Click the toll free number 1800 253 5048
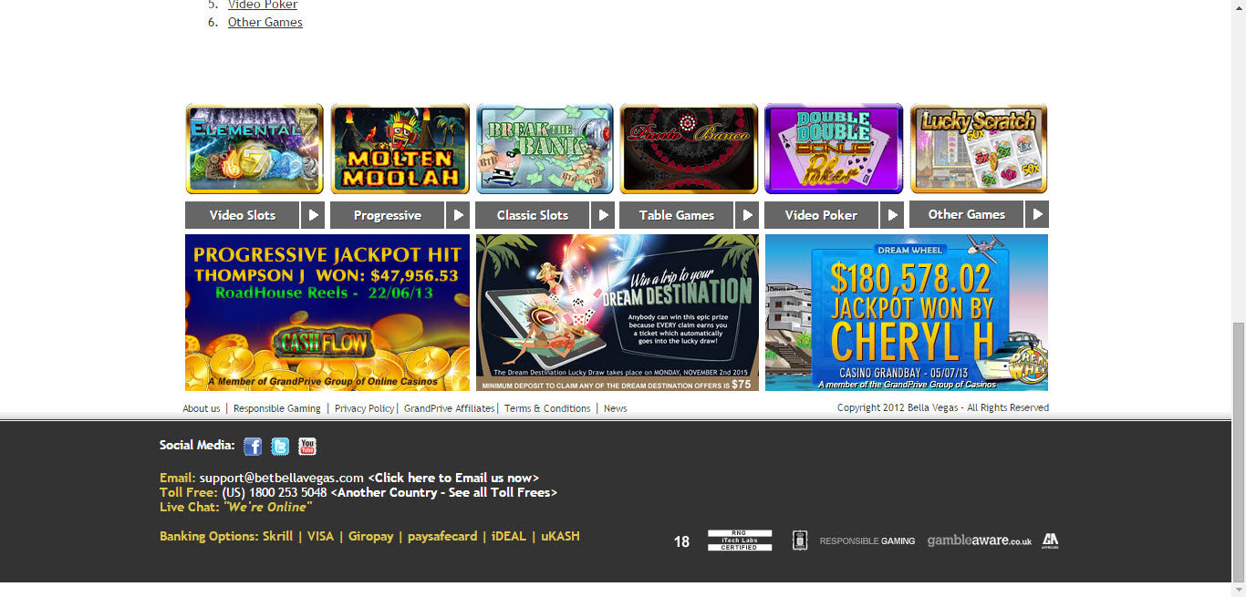Screen dimensions: 1246x597 288,492
